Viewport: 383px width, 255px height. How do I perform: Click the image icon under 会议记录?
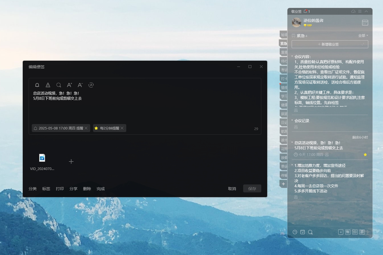296,127
